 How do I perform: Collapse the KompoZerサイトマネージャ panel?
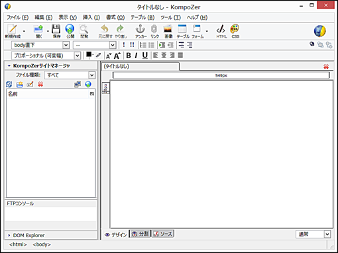9,65
